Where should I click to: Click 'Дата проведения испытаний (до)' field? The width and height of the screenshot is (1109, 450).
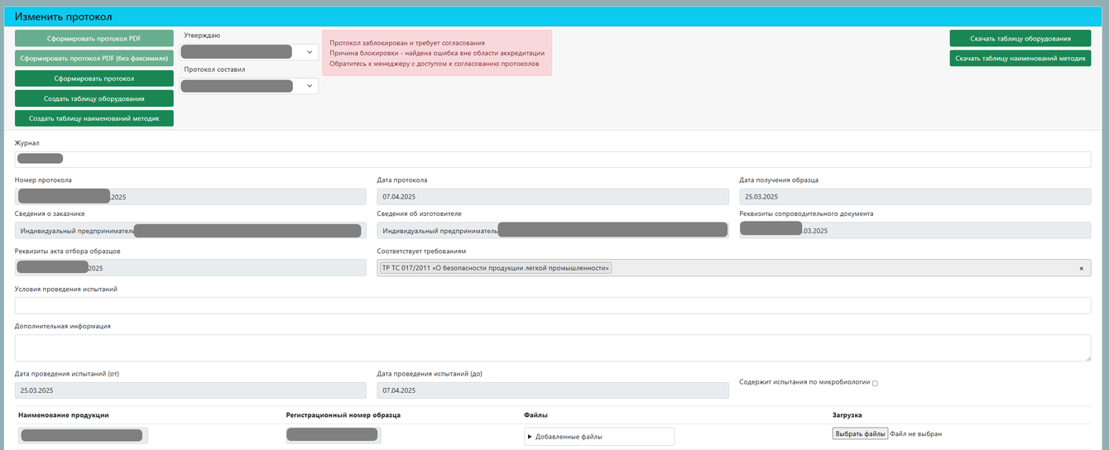tap(553, 390)
